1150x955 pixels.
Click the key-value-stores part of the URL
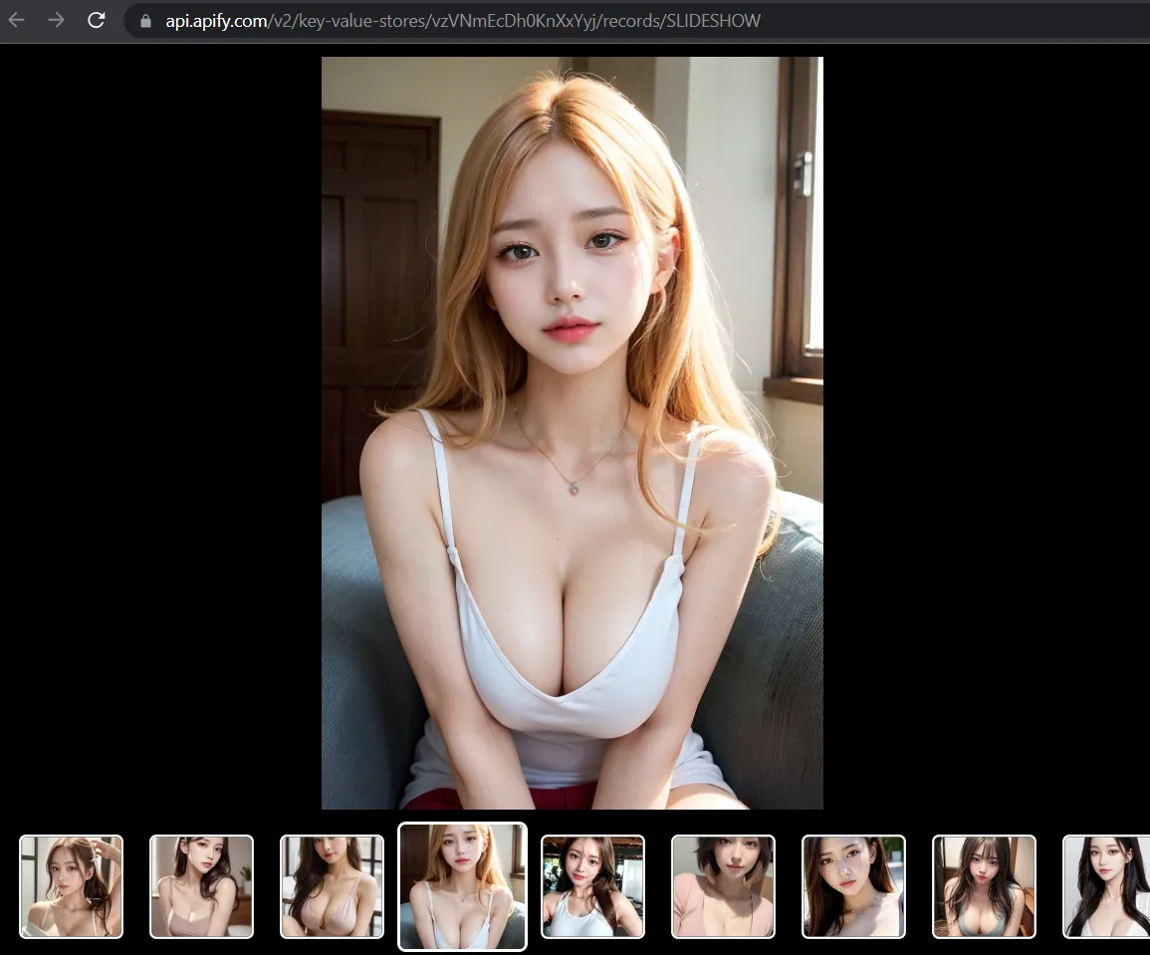tap(343, 21)
